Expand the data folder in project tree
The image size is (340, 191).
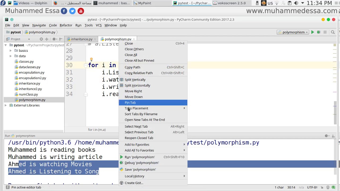10,56
